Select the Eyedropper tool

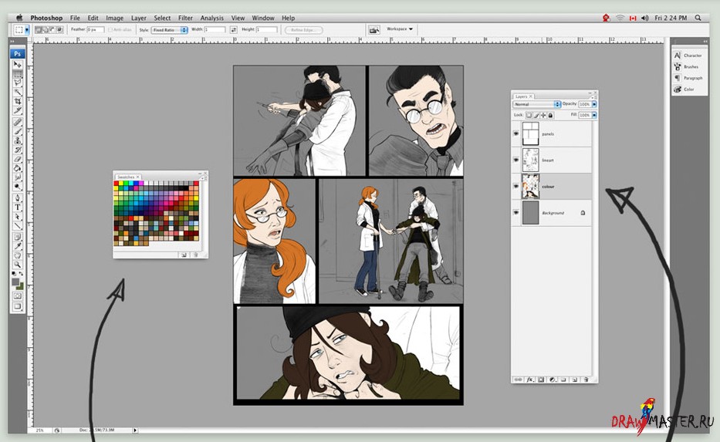point(18,246)
